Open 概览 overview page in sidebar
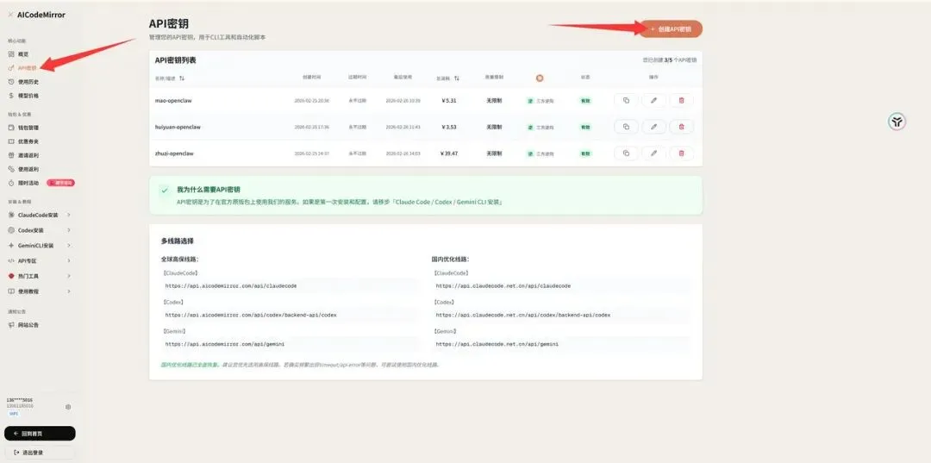931x463 pixels. [x=24, y=54]
